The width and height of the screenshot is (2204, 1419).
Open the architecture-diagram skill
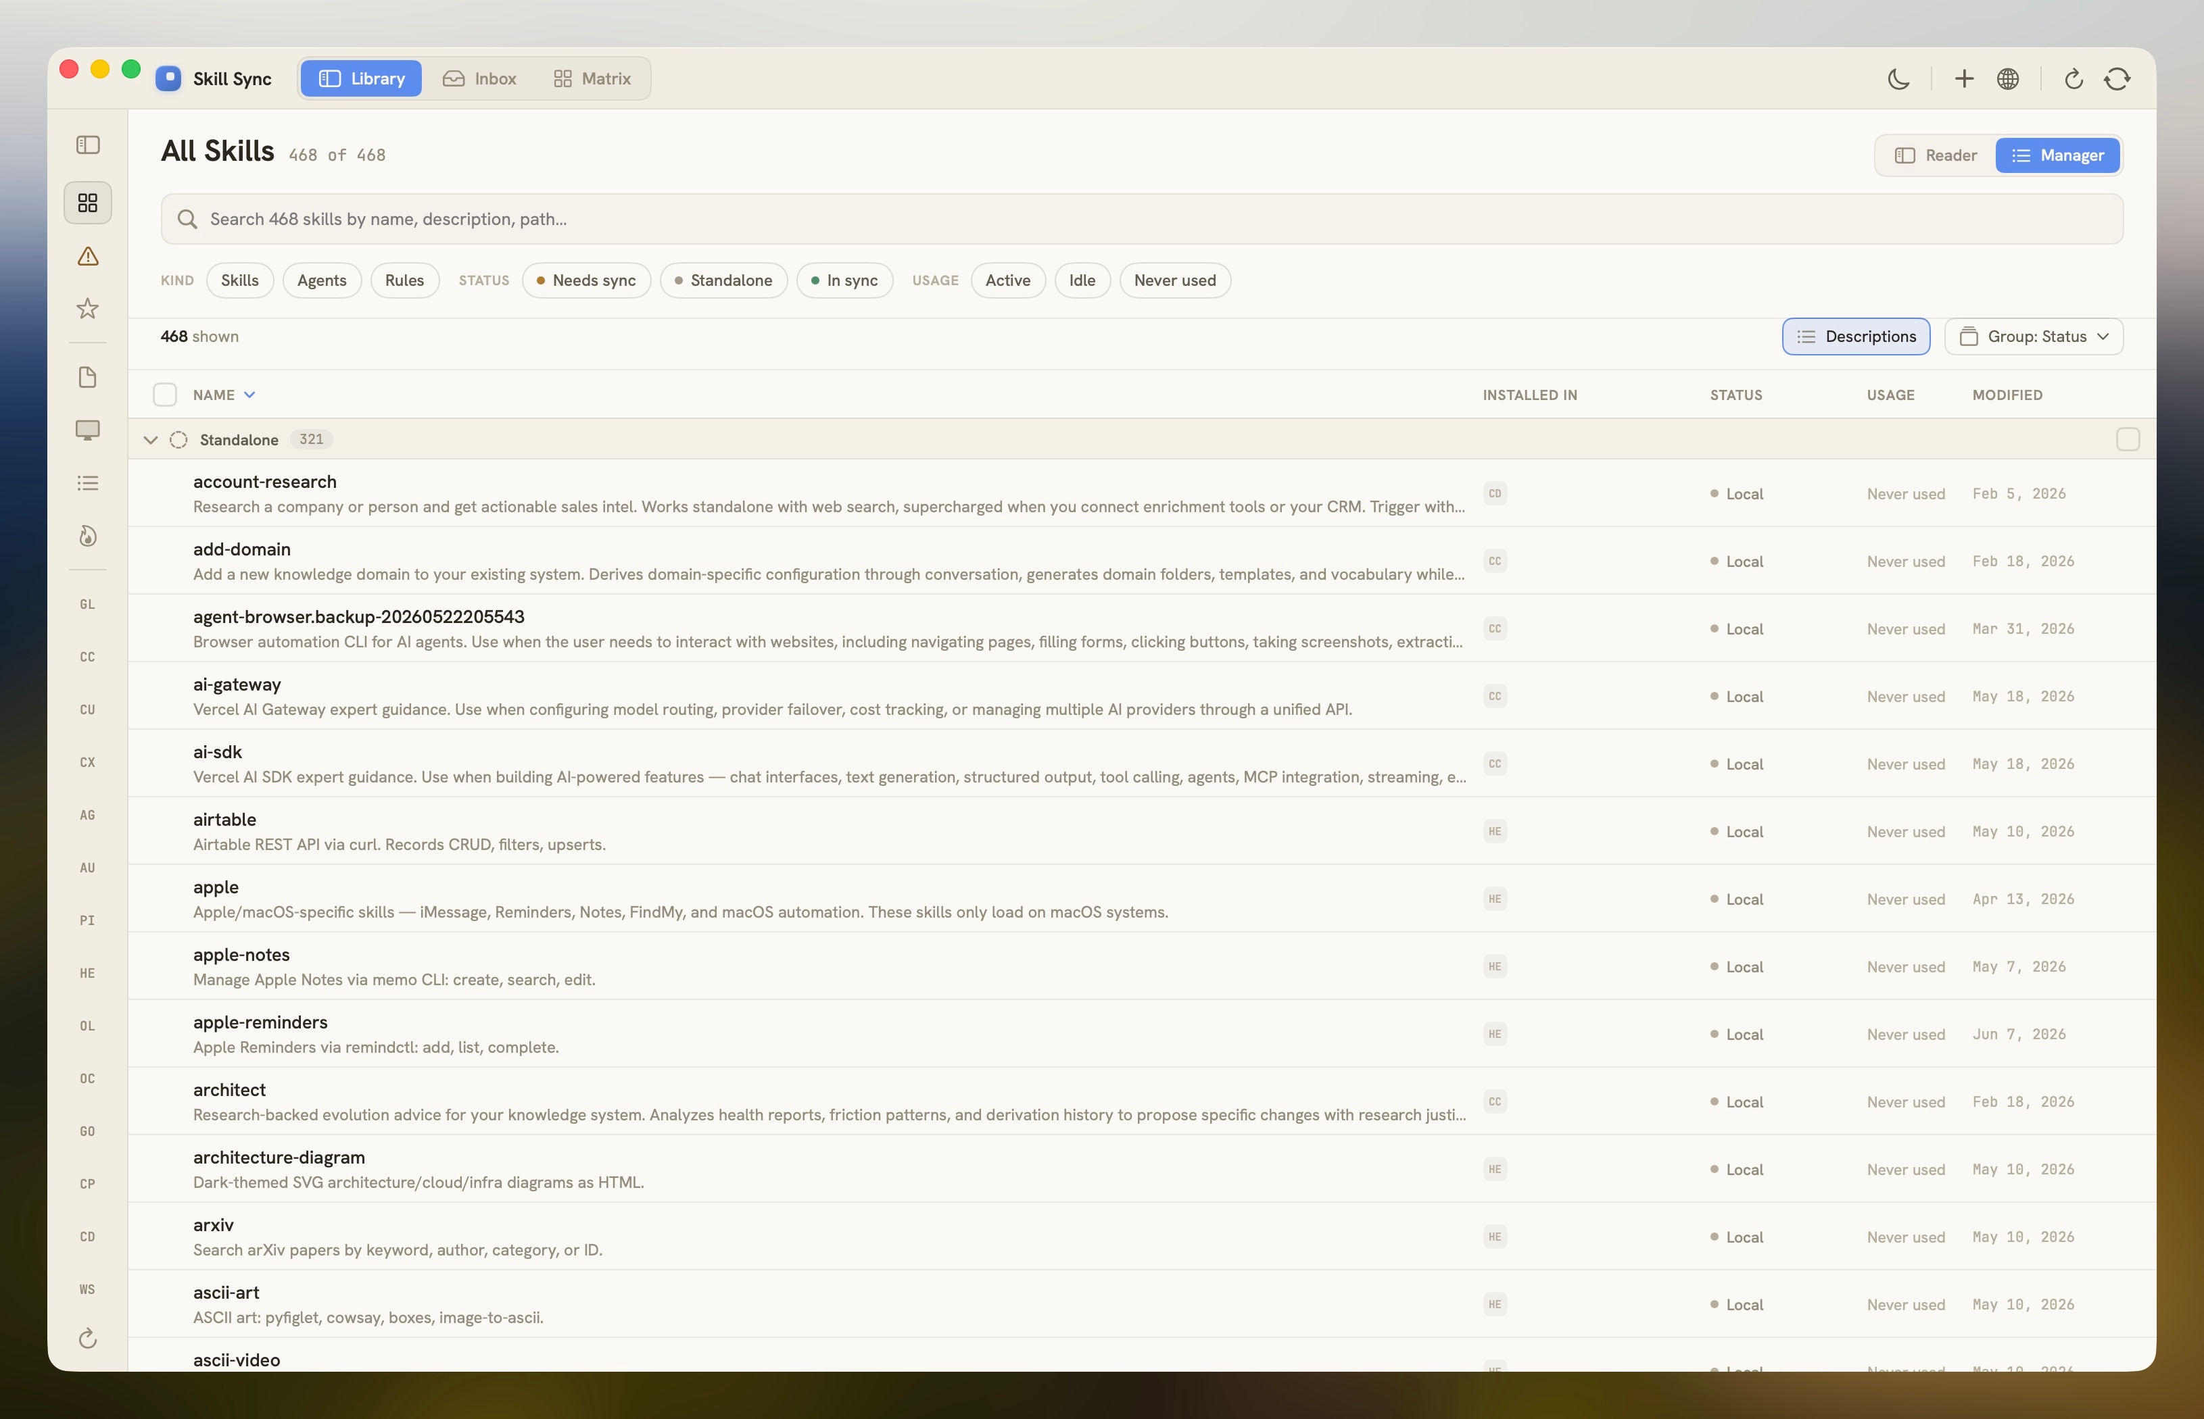(1141, 1169)
